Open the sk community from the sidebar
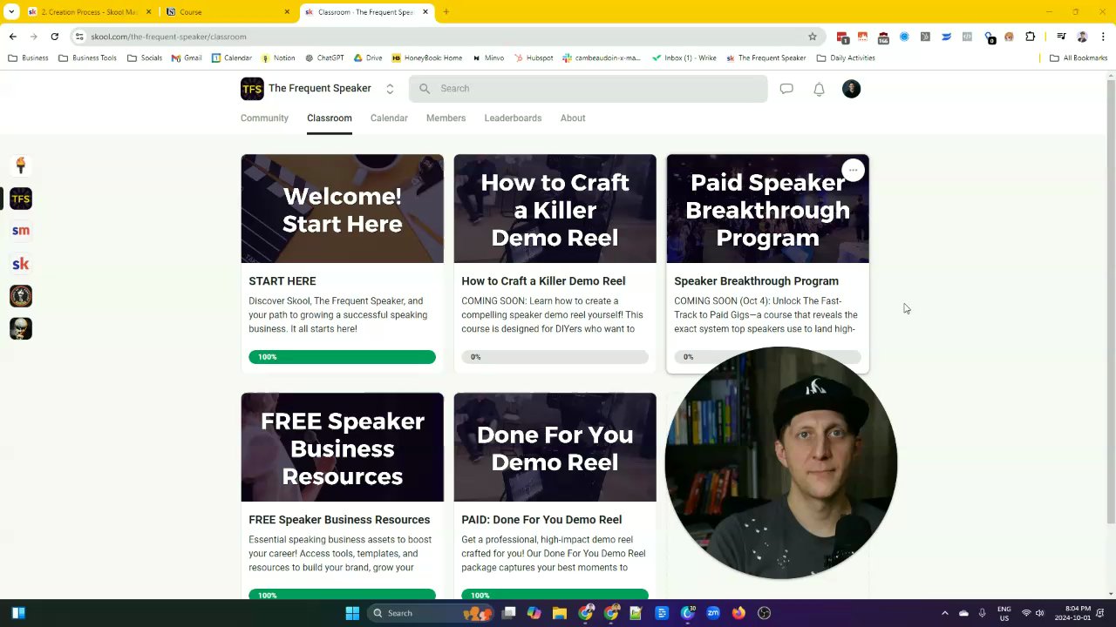This screenshot has width=1116, height=627. pyautogui.click(x=20, y=263)
